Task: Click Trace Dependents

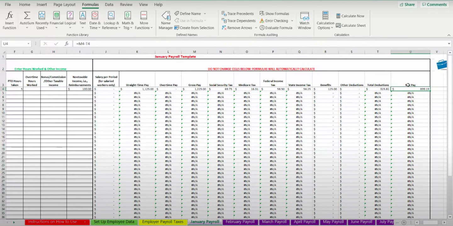Action: point(239,21)
